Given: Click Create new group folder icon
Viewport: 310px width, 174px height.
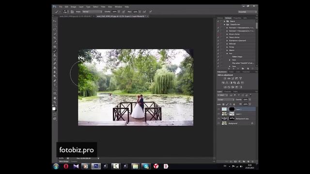Looking at the screenshot, I should [244, 161].
